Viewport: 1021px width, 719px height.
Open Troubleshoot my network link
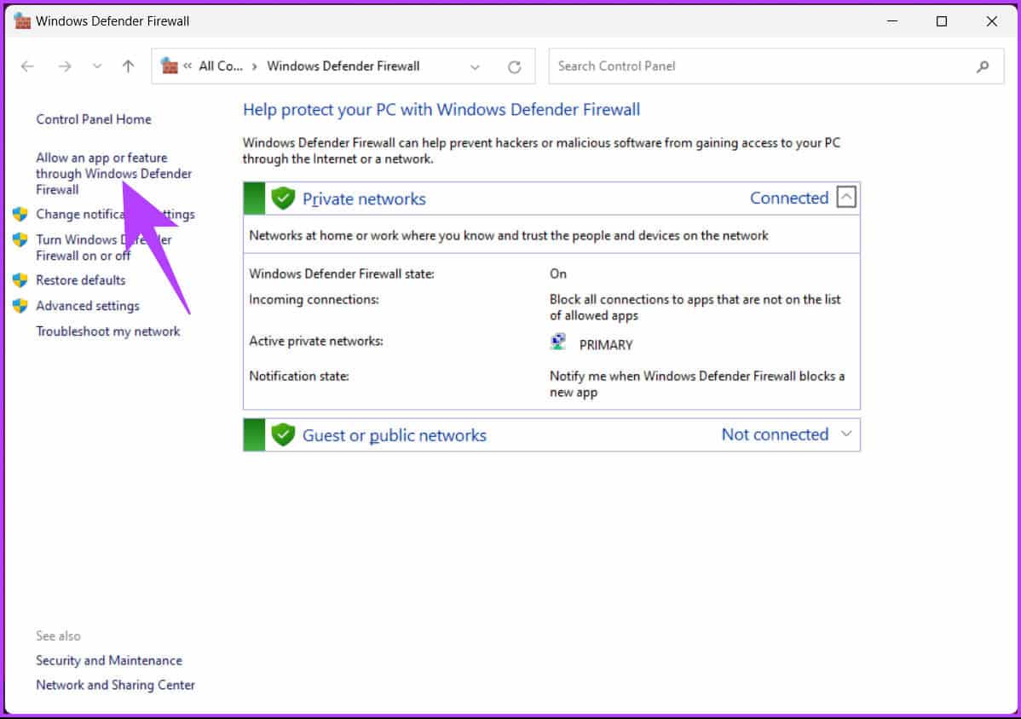pyautogui.click(x=108, y=332)
